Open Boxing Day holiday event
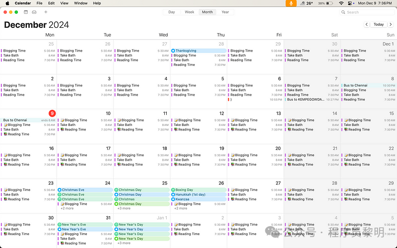The width and height of the screenshot is (397, 248). click(198, 190)
